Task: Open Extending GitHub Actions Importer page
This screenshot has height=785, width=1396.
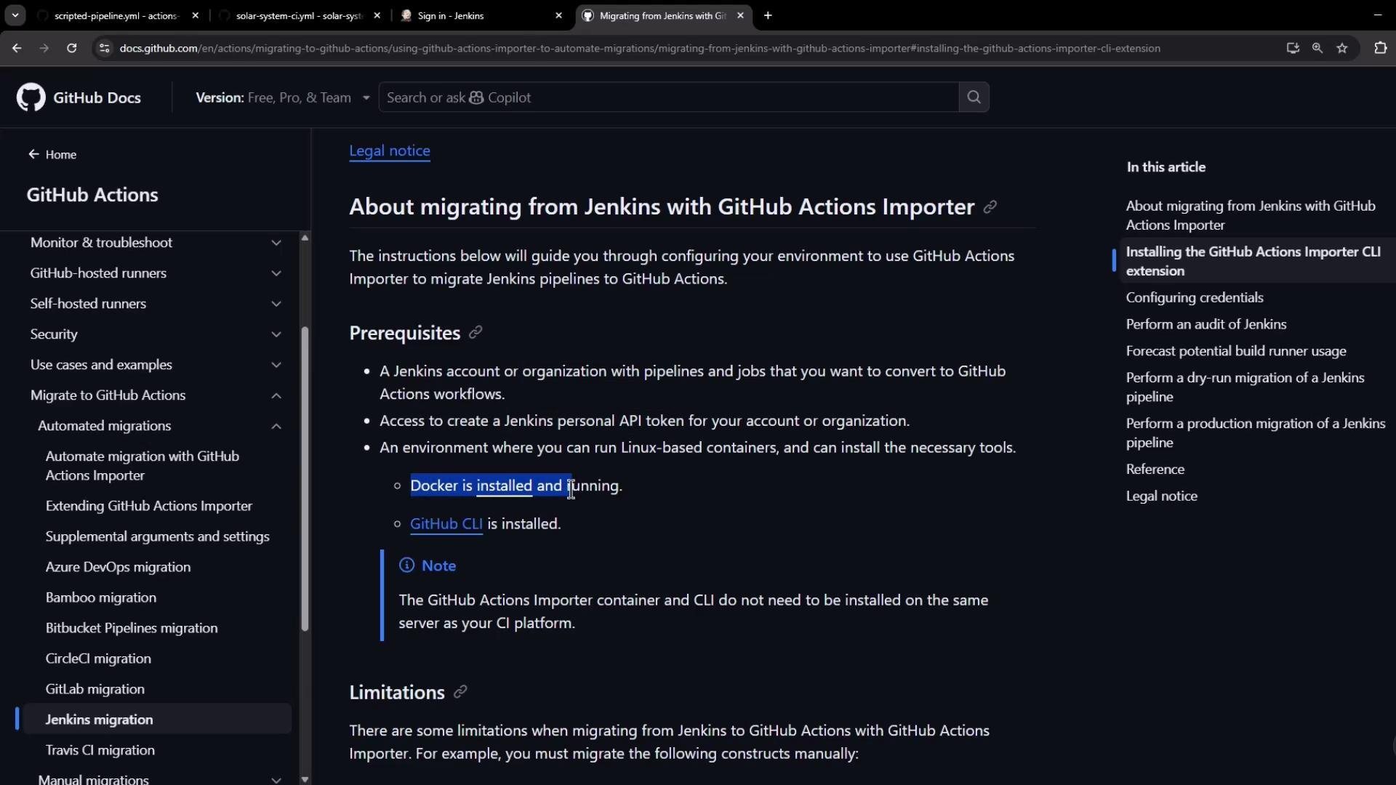Action: [x=149, y=506]
